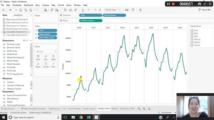This screenshot has width=214, height=120.
Task: Click the Tableau start page logo icon
Action: (x=3, y=10)
